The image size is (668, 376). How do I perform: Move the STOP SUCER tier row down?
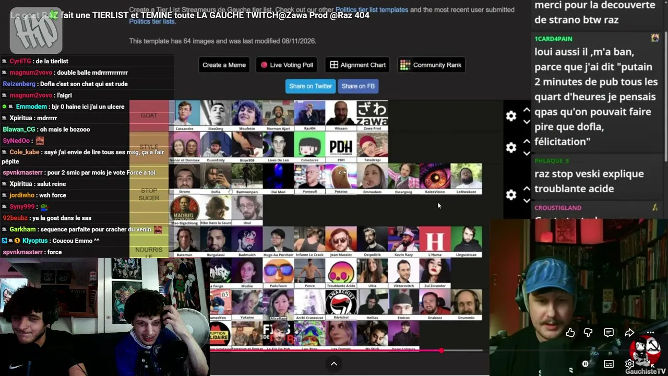click(x=527, y=201)
